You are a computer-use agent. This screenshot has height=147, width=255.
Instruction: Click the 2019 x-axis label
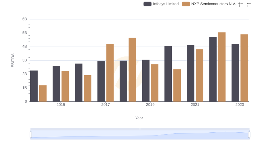(150, 105)
